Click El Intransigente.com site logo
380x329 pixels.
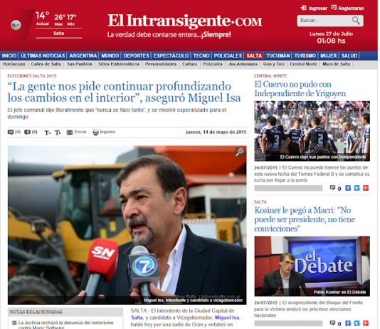[185, 21]
